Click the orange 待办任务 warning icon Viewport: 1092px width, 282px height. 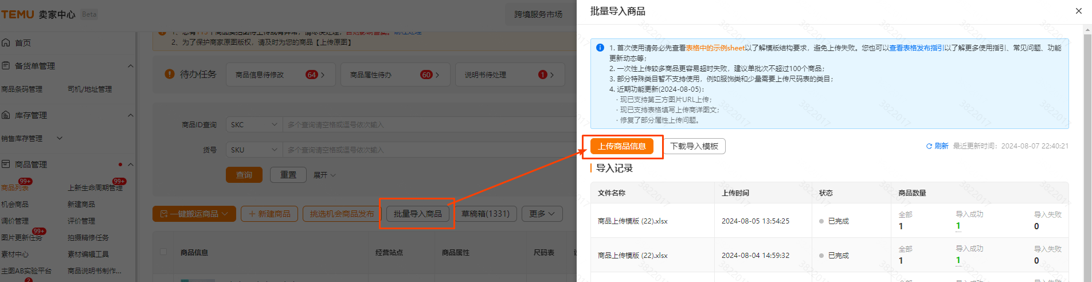pyautogui.click(x=170, y=74)
